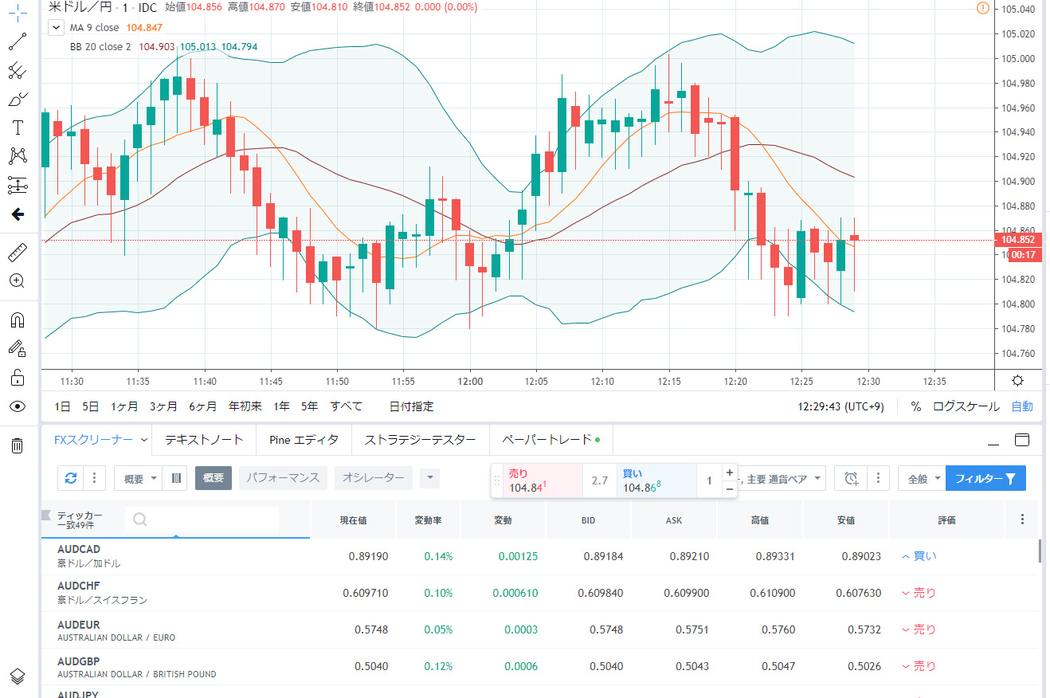Toggle lock all drawing tools
Viewport: 1050px width, 698px height.
[x=18, y=377]
